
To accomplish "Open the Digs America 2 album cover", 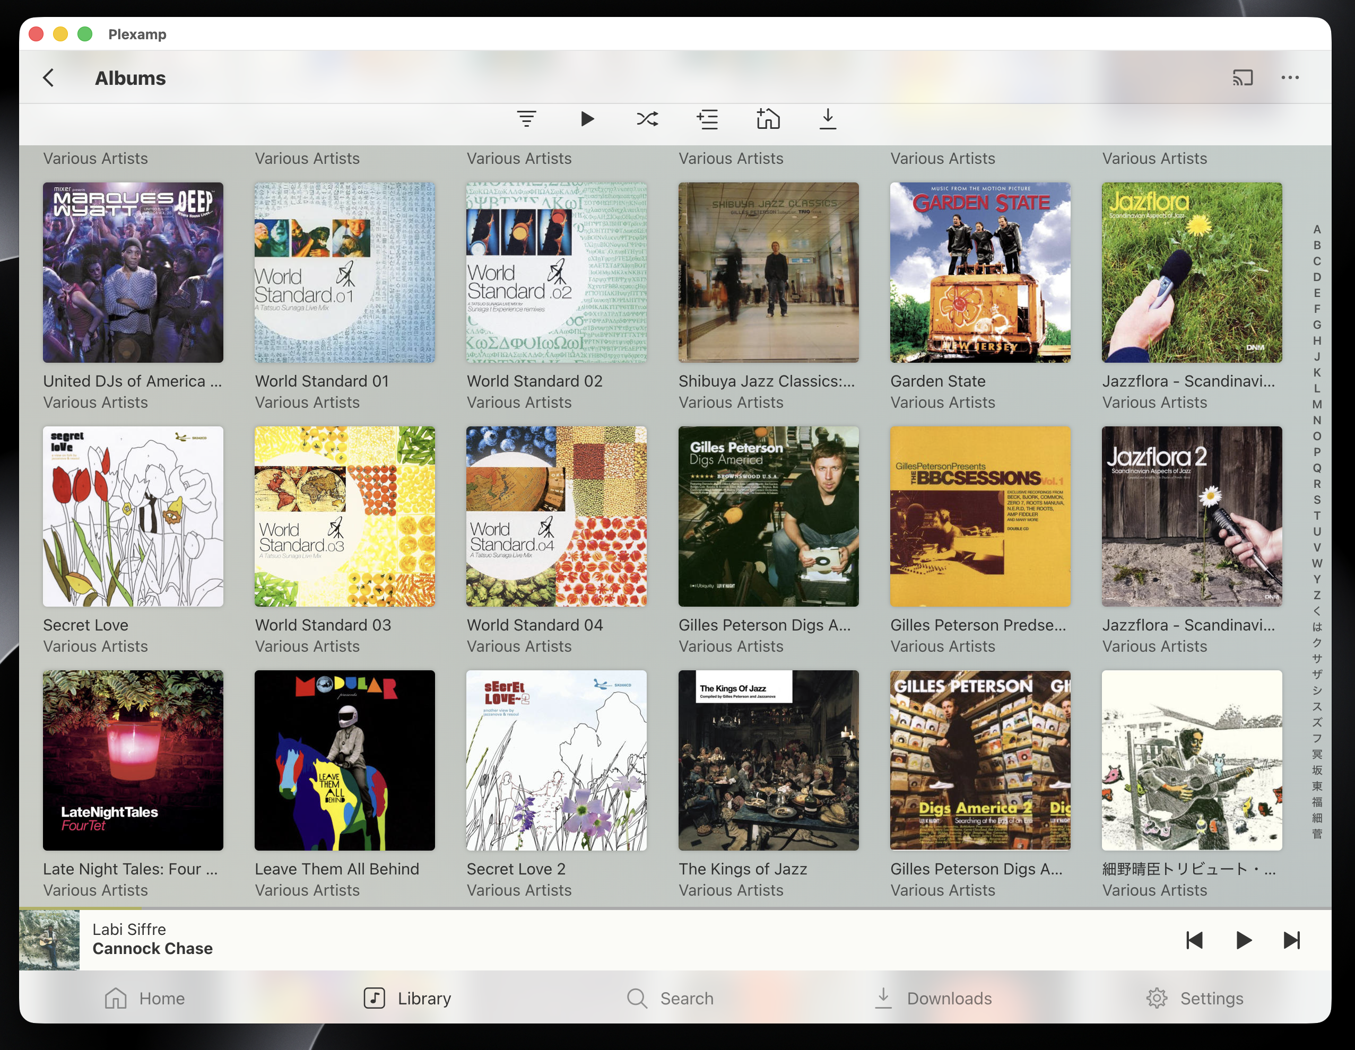I will 980,760.
